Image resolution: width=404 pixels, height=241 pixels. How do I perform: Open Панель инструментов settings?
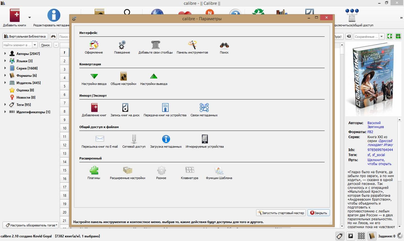click(x=192, y=47)
